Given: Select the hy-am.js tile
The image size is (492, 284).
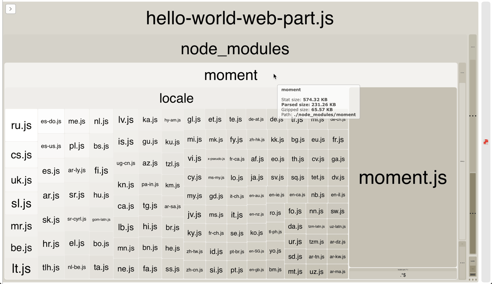Looking at the screenshot, I should (x=173, y=120).
